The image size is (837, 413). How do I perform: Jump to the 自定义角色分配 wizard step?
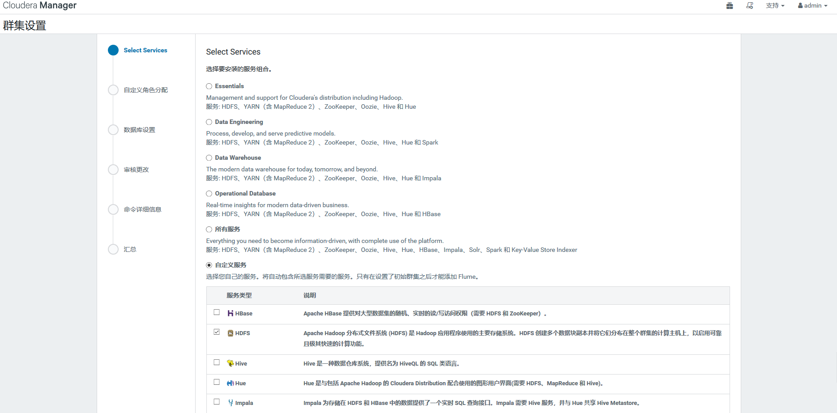[146, 90]
